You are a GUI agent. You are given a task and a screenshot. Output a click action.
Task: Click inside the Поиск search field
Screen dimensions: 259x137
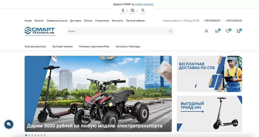[116, 31]
